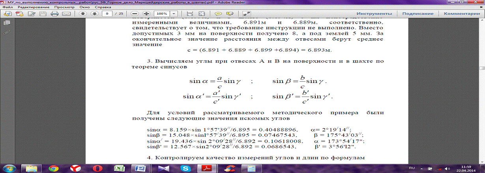Screen dimensions: 485x173
Task: Go to next page arrow
Action: [x=94, y=13]
